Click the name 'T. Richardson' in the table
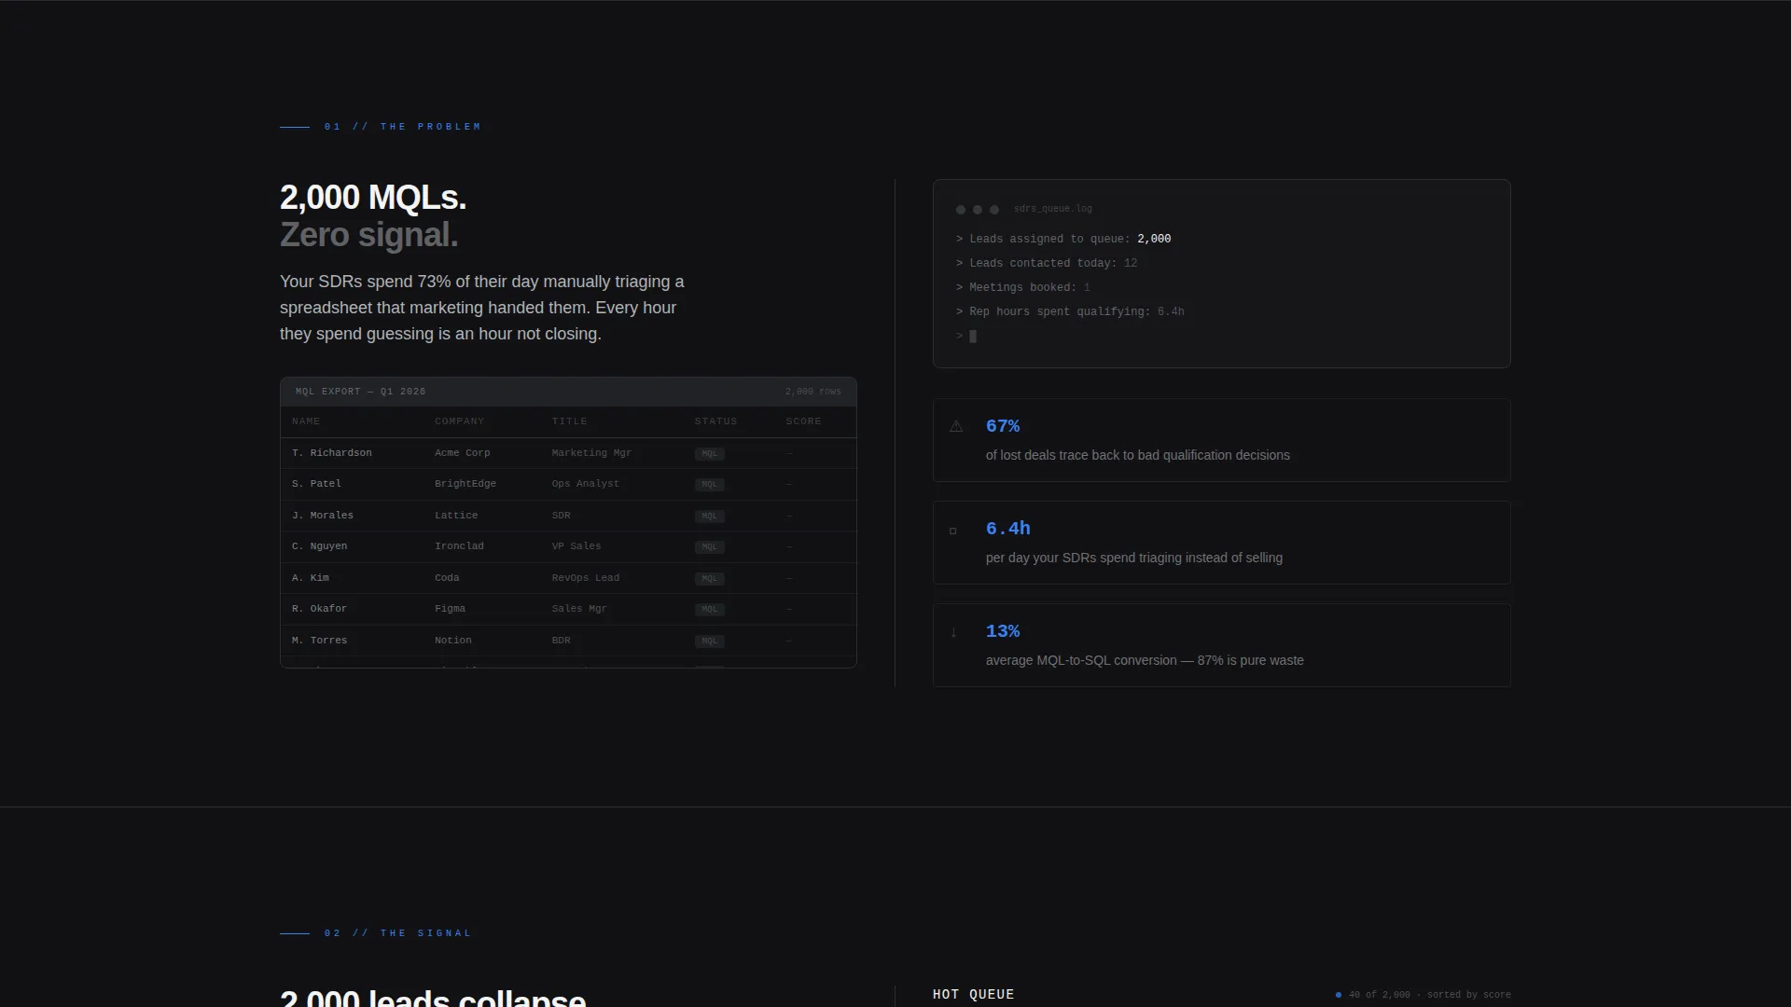Image resolution: width=1791 pixels, height=1007 pixels. click(x=332, y=453)
